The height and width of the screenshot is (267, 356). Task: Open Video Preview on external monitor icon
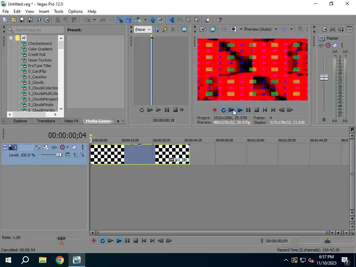[212, 29]
